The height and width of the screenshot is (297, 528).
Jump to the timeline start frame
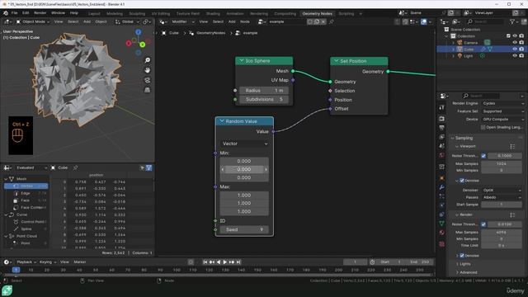[205, 262]
